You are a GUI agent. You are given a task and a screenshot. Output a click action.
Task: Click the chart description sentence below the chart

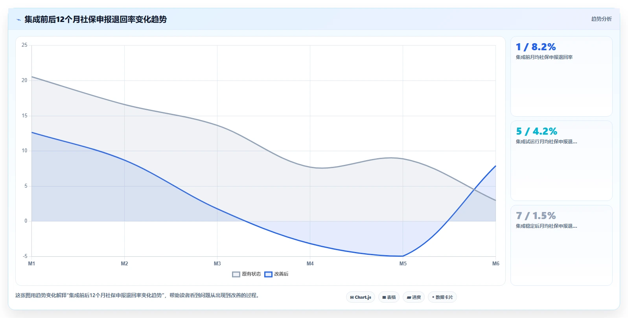click(x=138, y=295)
